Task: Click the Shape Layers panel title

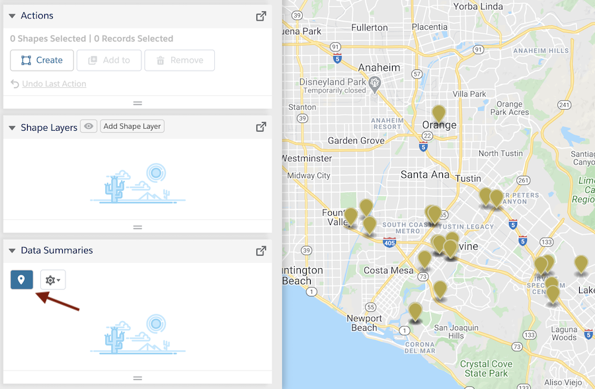Action: coord(49,127)
